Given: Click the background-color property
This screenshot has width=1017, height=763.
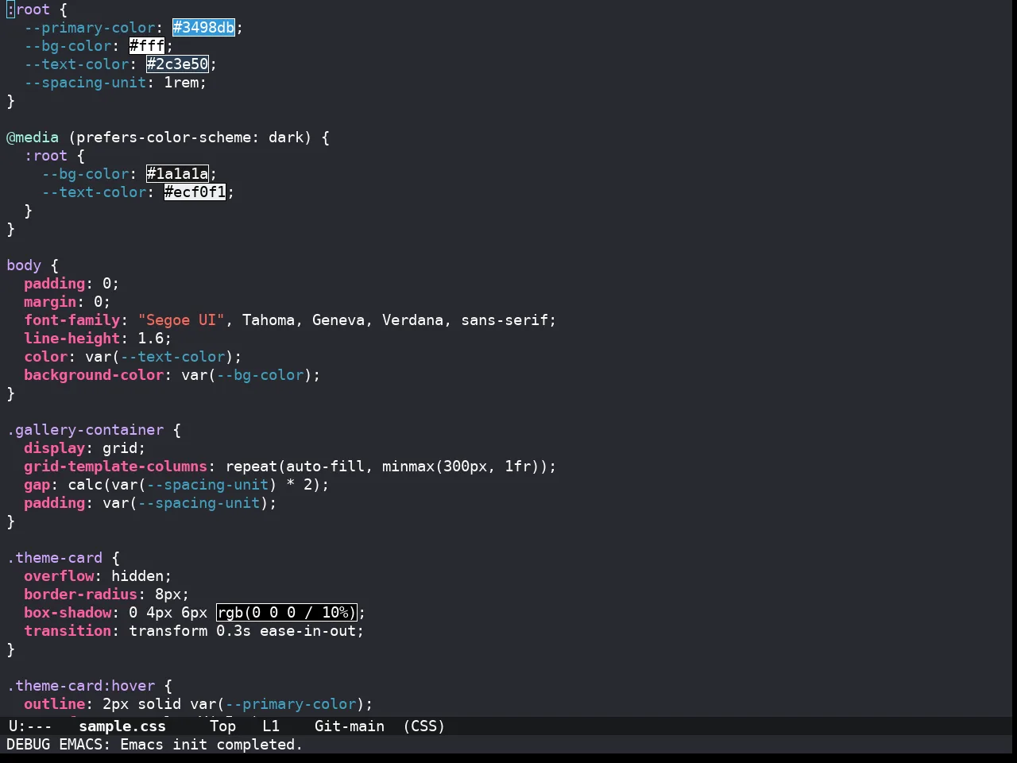Looking at the screenshot, I should click(94, 375).
